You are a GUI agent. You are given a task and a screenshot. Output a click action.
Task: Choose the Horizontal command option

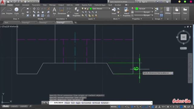coord(86,103)
